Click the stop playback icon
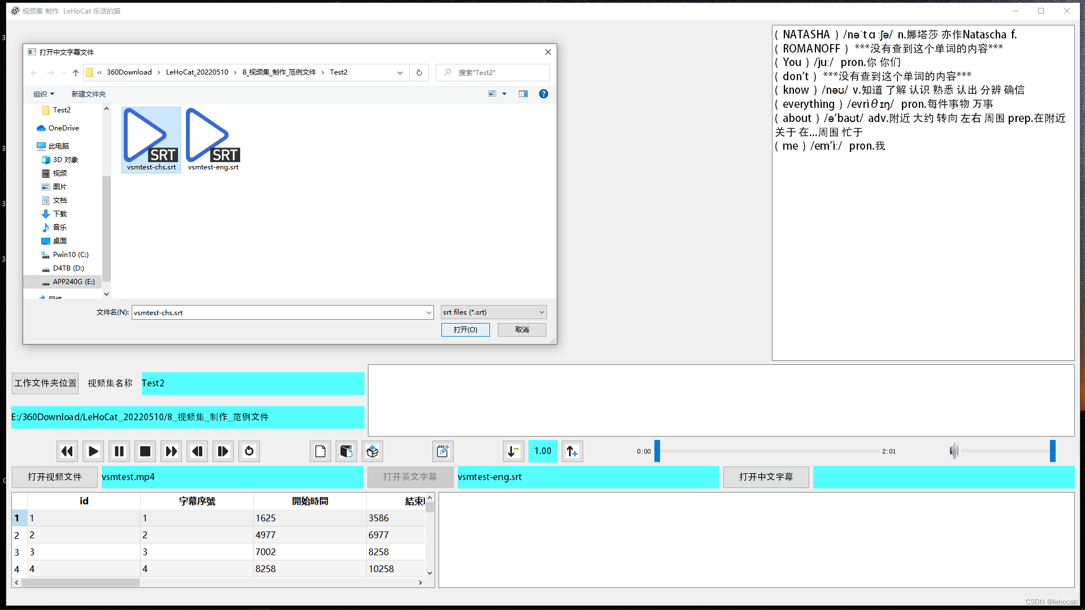1085x610 pixels. [145, 451]
